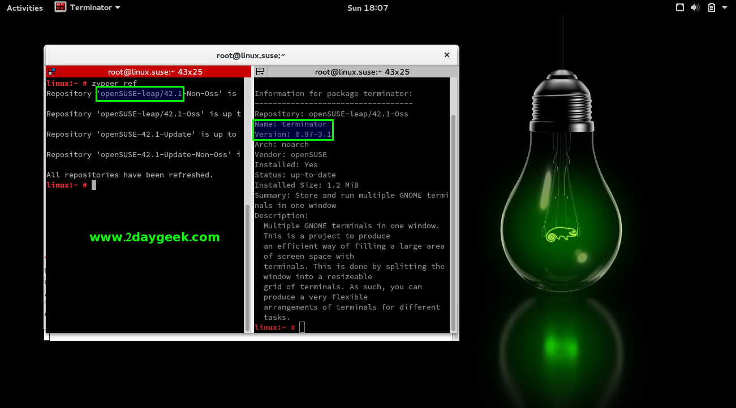Click the 'Installed Size: 1.2 MiB' line
Screen dimensions: 736x408
coord(307,185)
